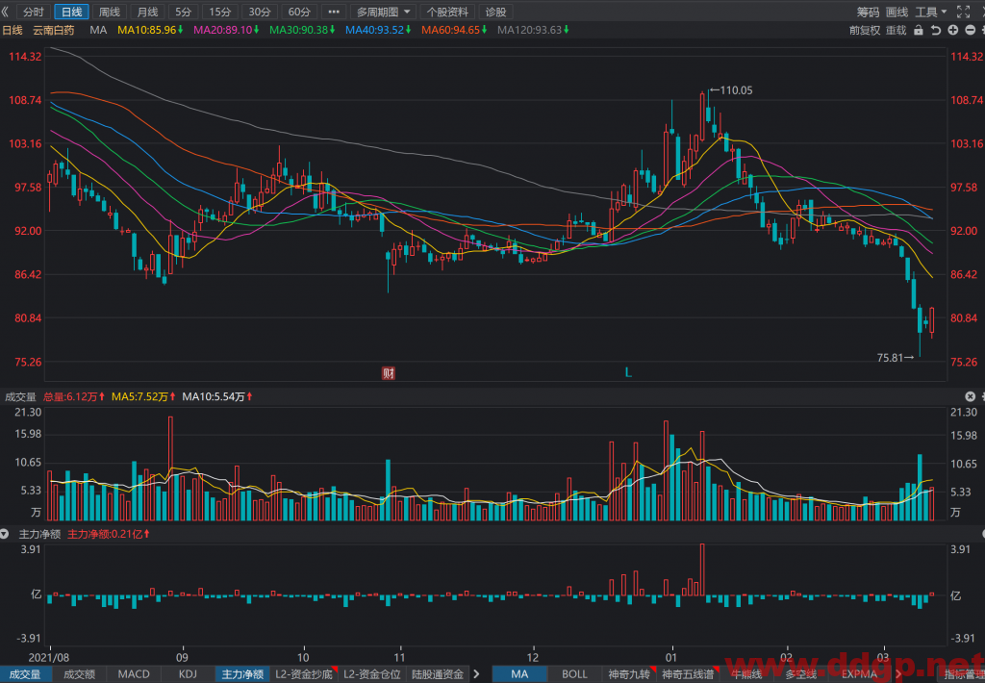The height and width of the screenshot is (683, 985).
Task: Switch to the 月线 monthly chart
Action: coord(147,12)
